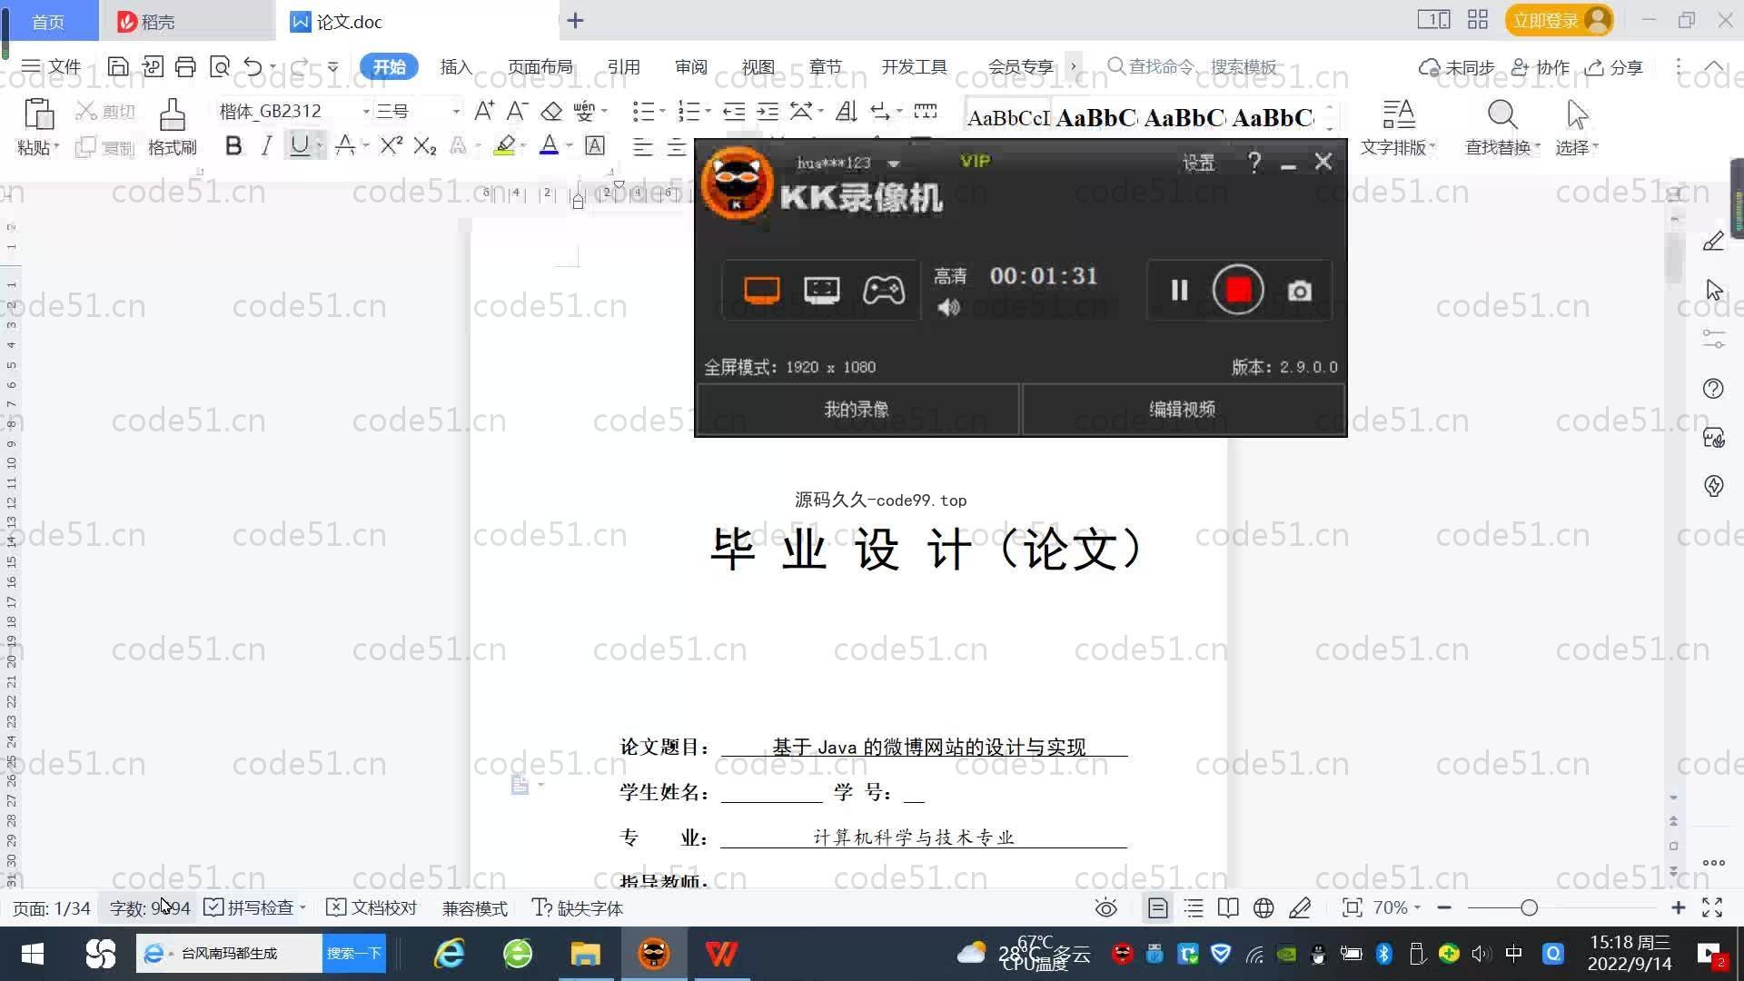The width and height of the screenshot is (1744, 981).
Task: Select region recording mode in KK recorder
Action: pos(822,290)
